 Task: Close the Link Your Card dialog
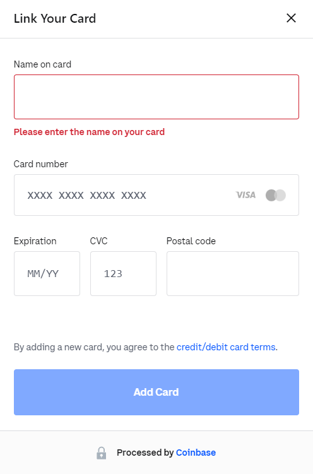pyautogui.click(x=291, y=18)
